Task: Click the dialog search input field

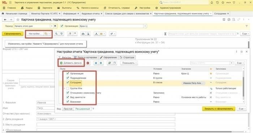Action: 210,63
